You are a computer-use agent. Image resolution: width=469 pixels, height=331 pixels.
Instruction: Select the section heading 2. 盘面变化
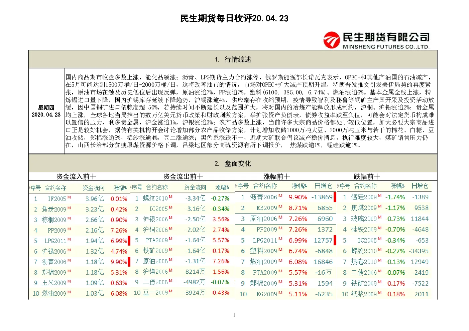point(233,163)
